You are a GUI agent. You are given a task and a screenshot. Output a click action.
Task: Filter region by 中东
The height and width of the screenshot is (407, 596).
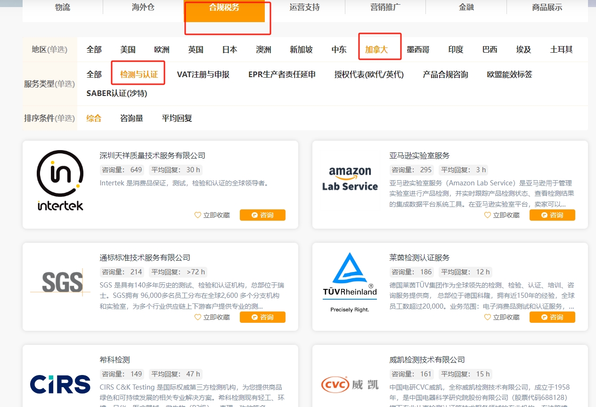pos(339,49)
